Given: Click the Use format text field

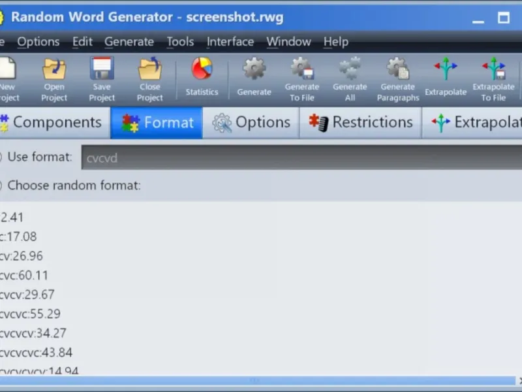Looking at the screenshot, I should point(301,157).
